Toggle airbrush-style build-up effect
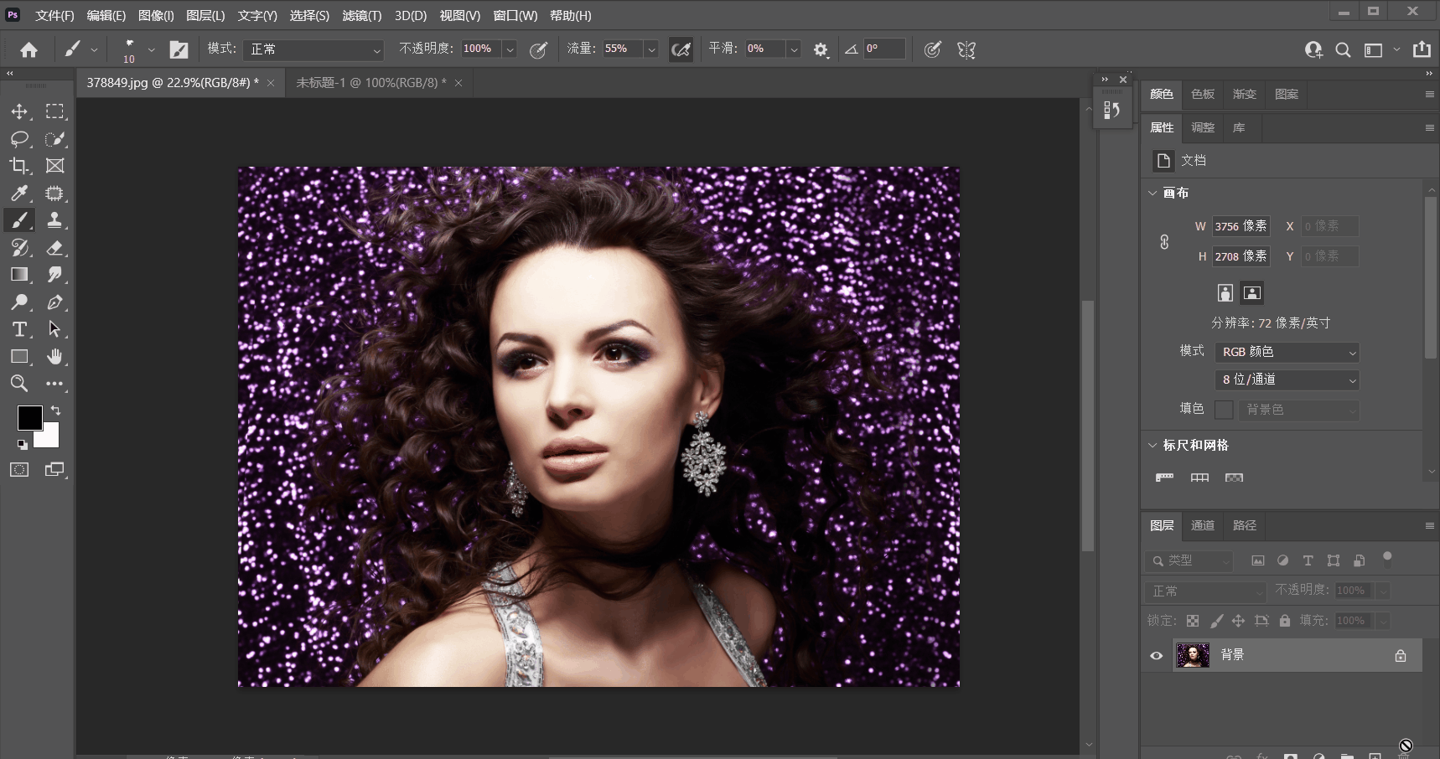1440x759 pixels. [681, 49]
